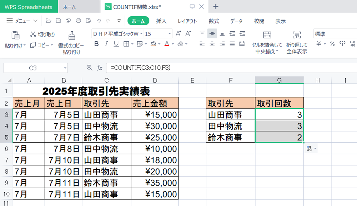Align text right
The image size is (357, 206).
tap(222, 44)
